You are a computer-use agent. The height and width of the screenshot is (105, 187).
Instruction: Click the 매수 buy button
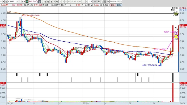coord(112,5)
